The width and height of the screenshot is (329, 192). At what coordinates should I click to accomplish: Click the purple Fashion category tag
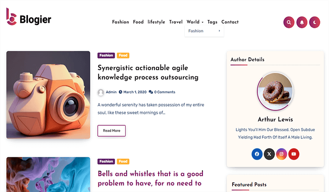point(106,55)
